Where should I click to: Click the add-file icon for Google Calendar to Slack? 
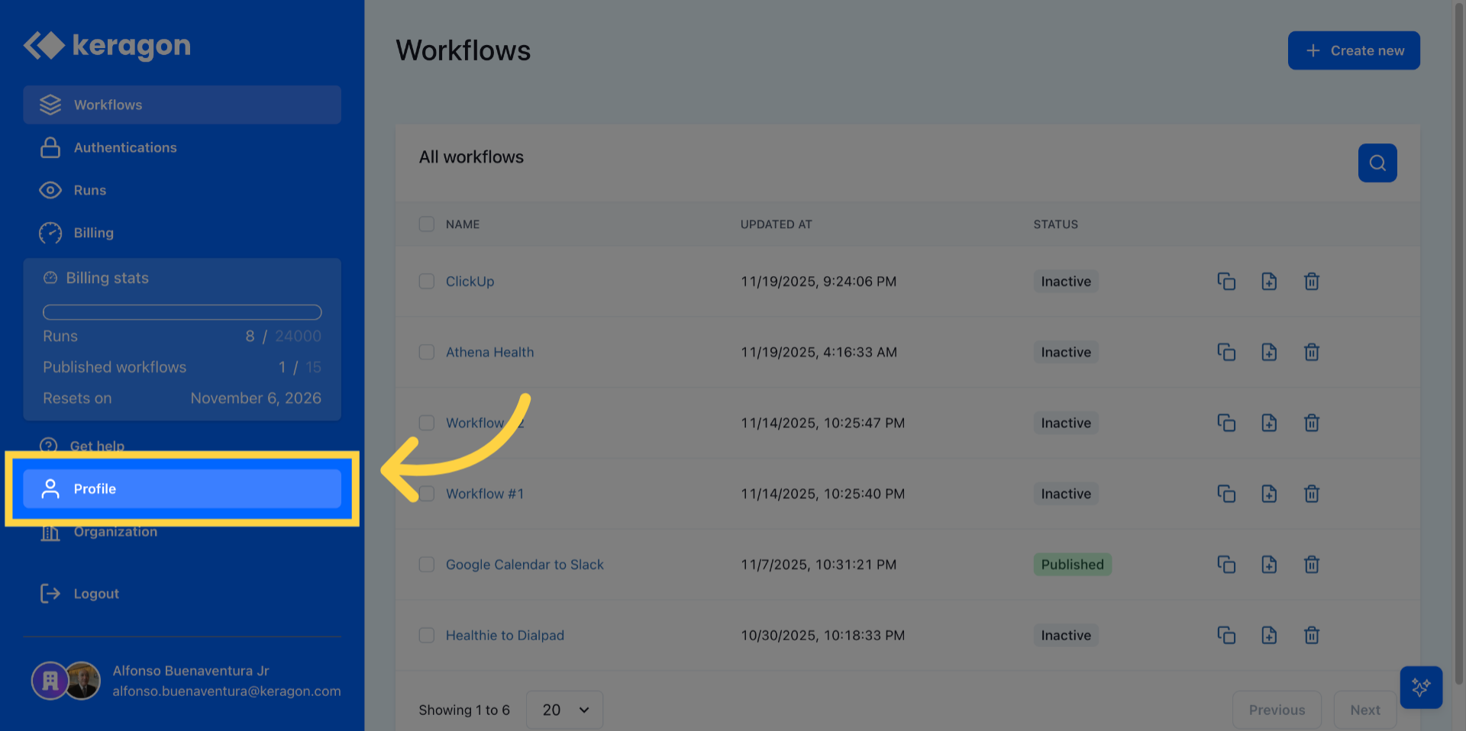(x=1269, y=565)
